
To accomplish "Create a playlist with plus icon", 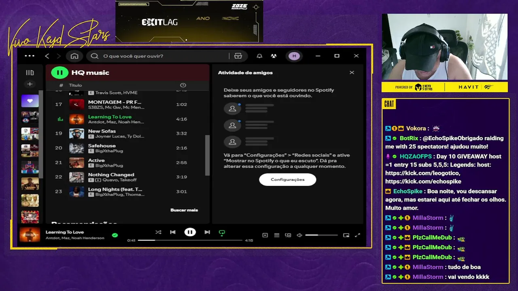I will [x=30, y=84].
